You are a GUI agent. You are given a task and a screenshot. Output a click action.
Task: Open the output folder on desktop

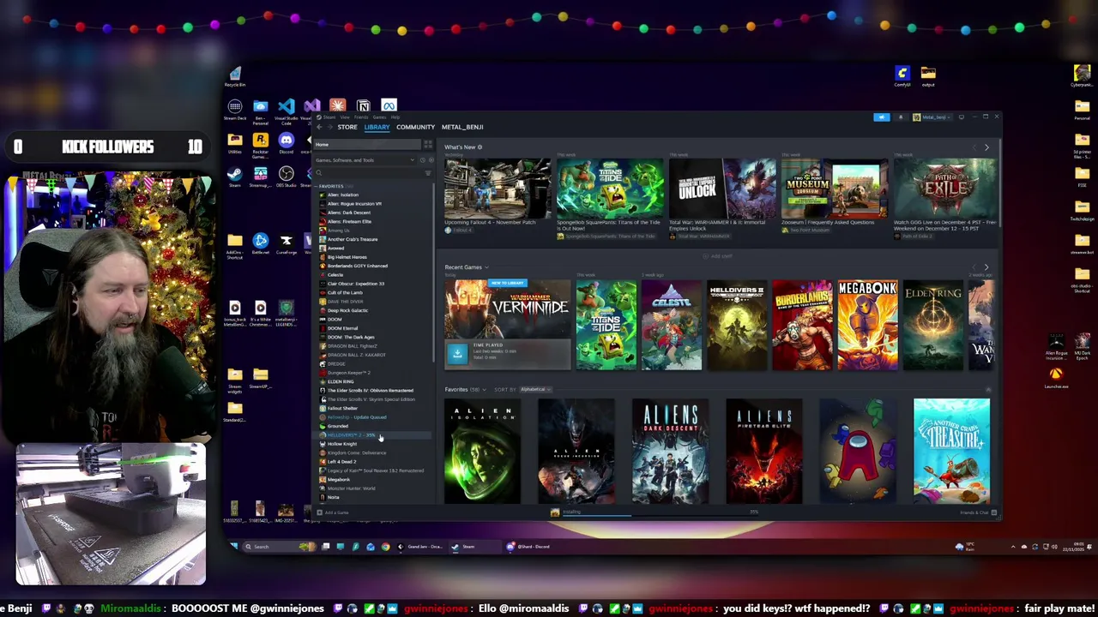(928, 76)
